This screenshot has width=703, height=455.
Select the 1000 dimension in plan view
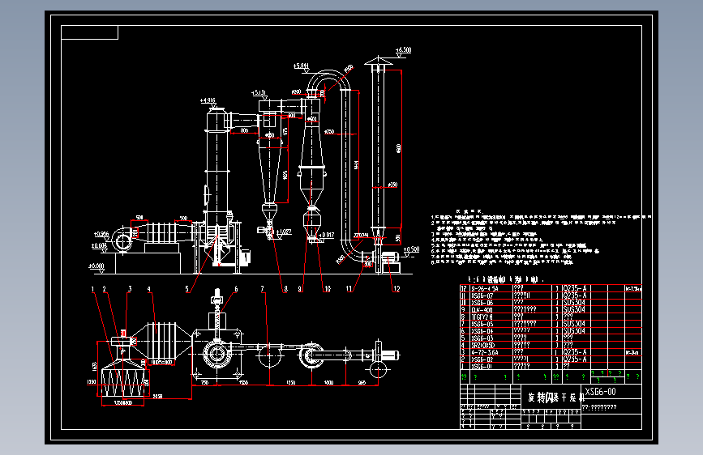[328, 382]
